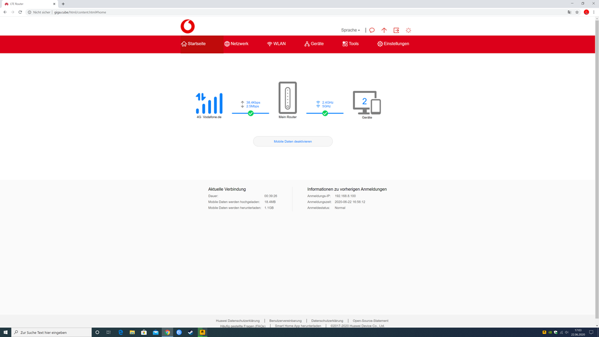Click the connected devices icon showing 2

pyautogui.click(x=367, y=103)
